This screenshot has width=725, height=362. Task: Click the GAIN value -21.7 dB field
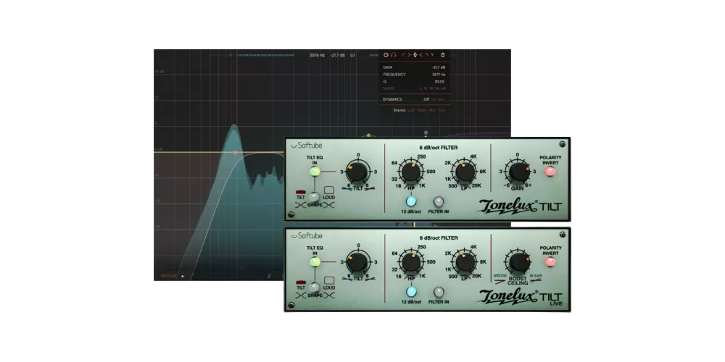coord(439,67)
